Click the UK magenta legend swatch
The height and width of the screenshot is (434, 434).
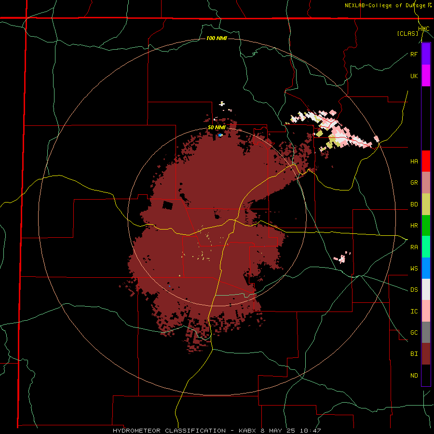tap(426, 76)
